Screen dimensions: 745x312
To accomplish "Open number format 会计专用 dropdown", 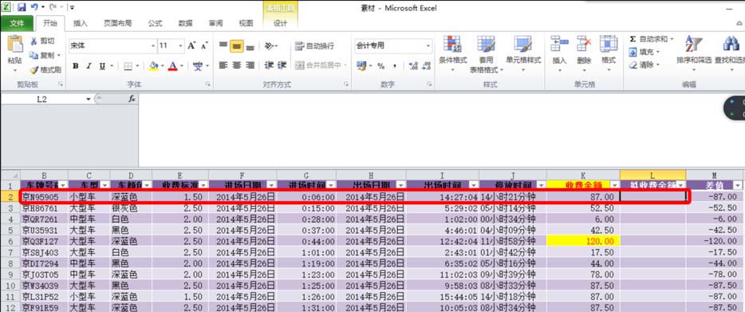I will pyautogui.click(x=428, y=46).
